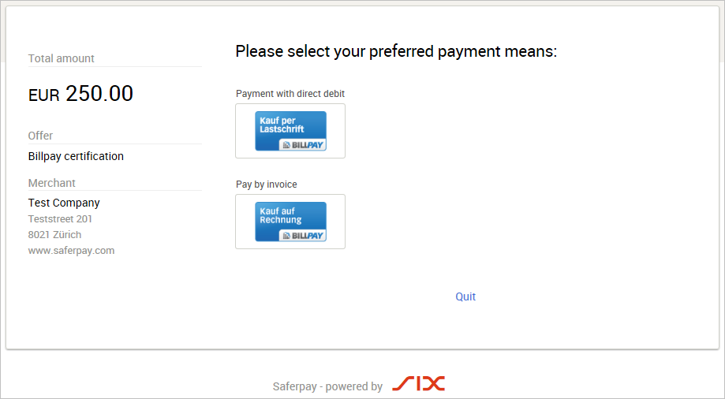The height and width of the screenshot is (399, 725).
Task: Click the 'Please select your preferred payment means' heading
Action: pos(396,50)
